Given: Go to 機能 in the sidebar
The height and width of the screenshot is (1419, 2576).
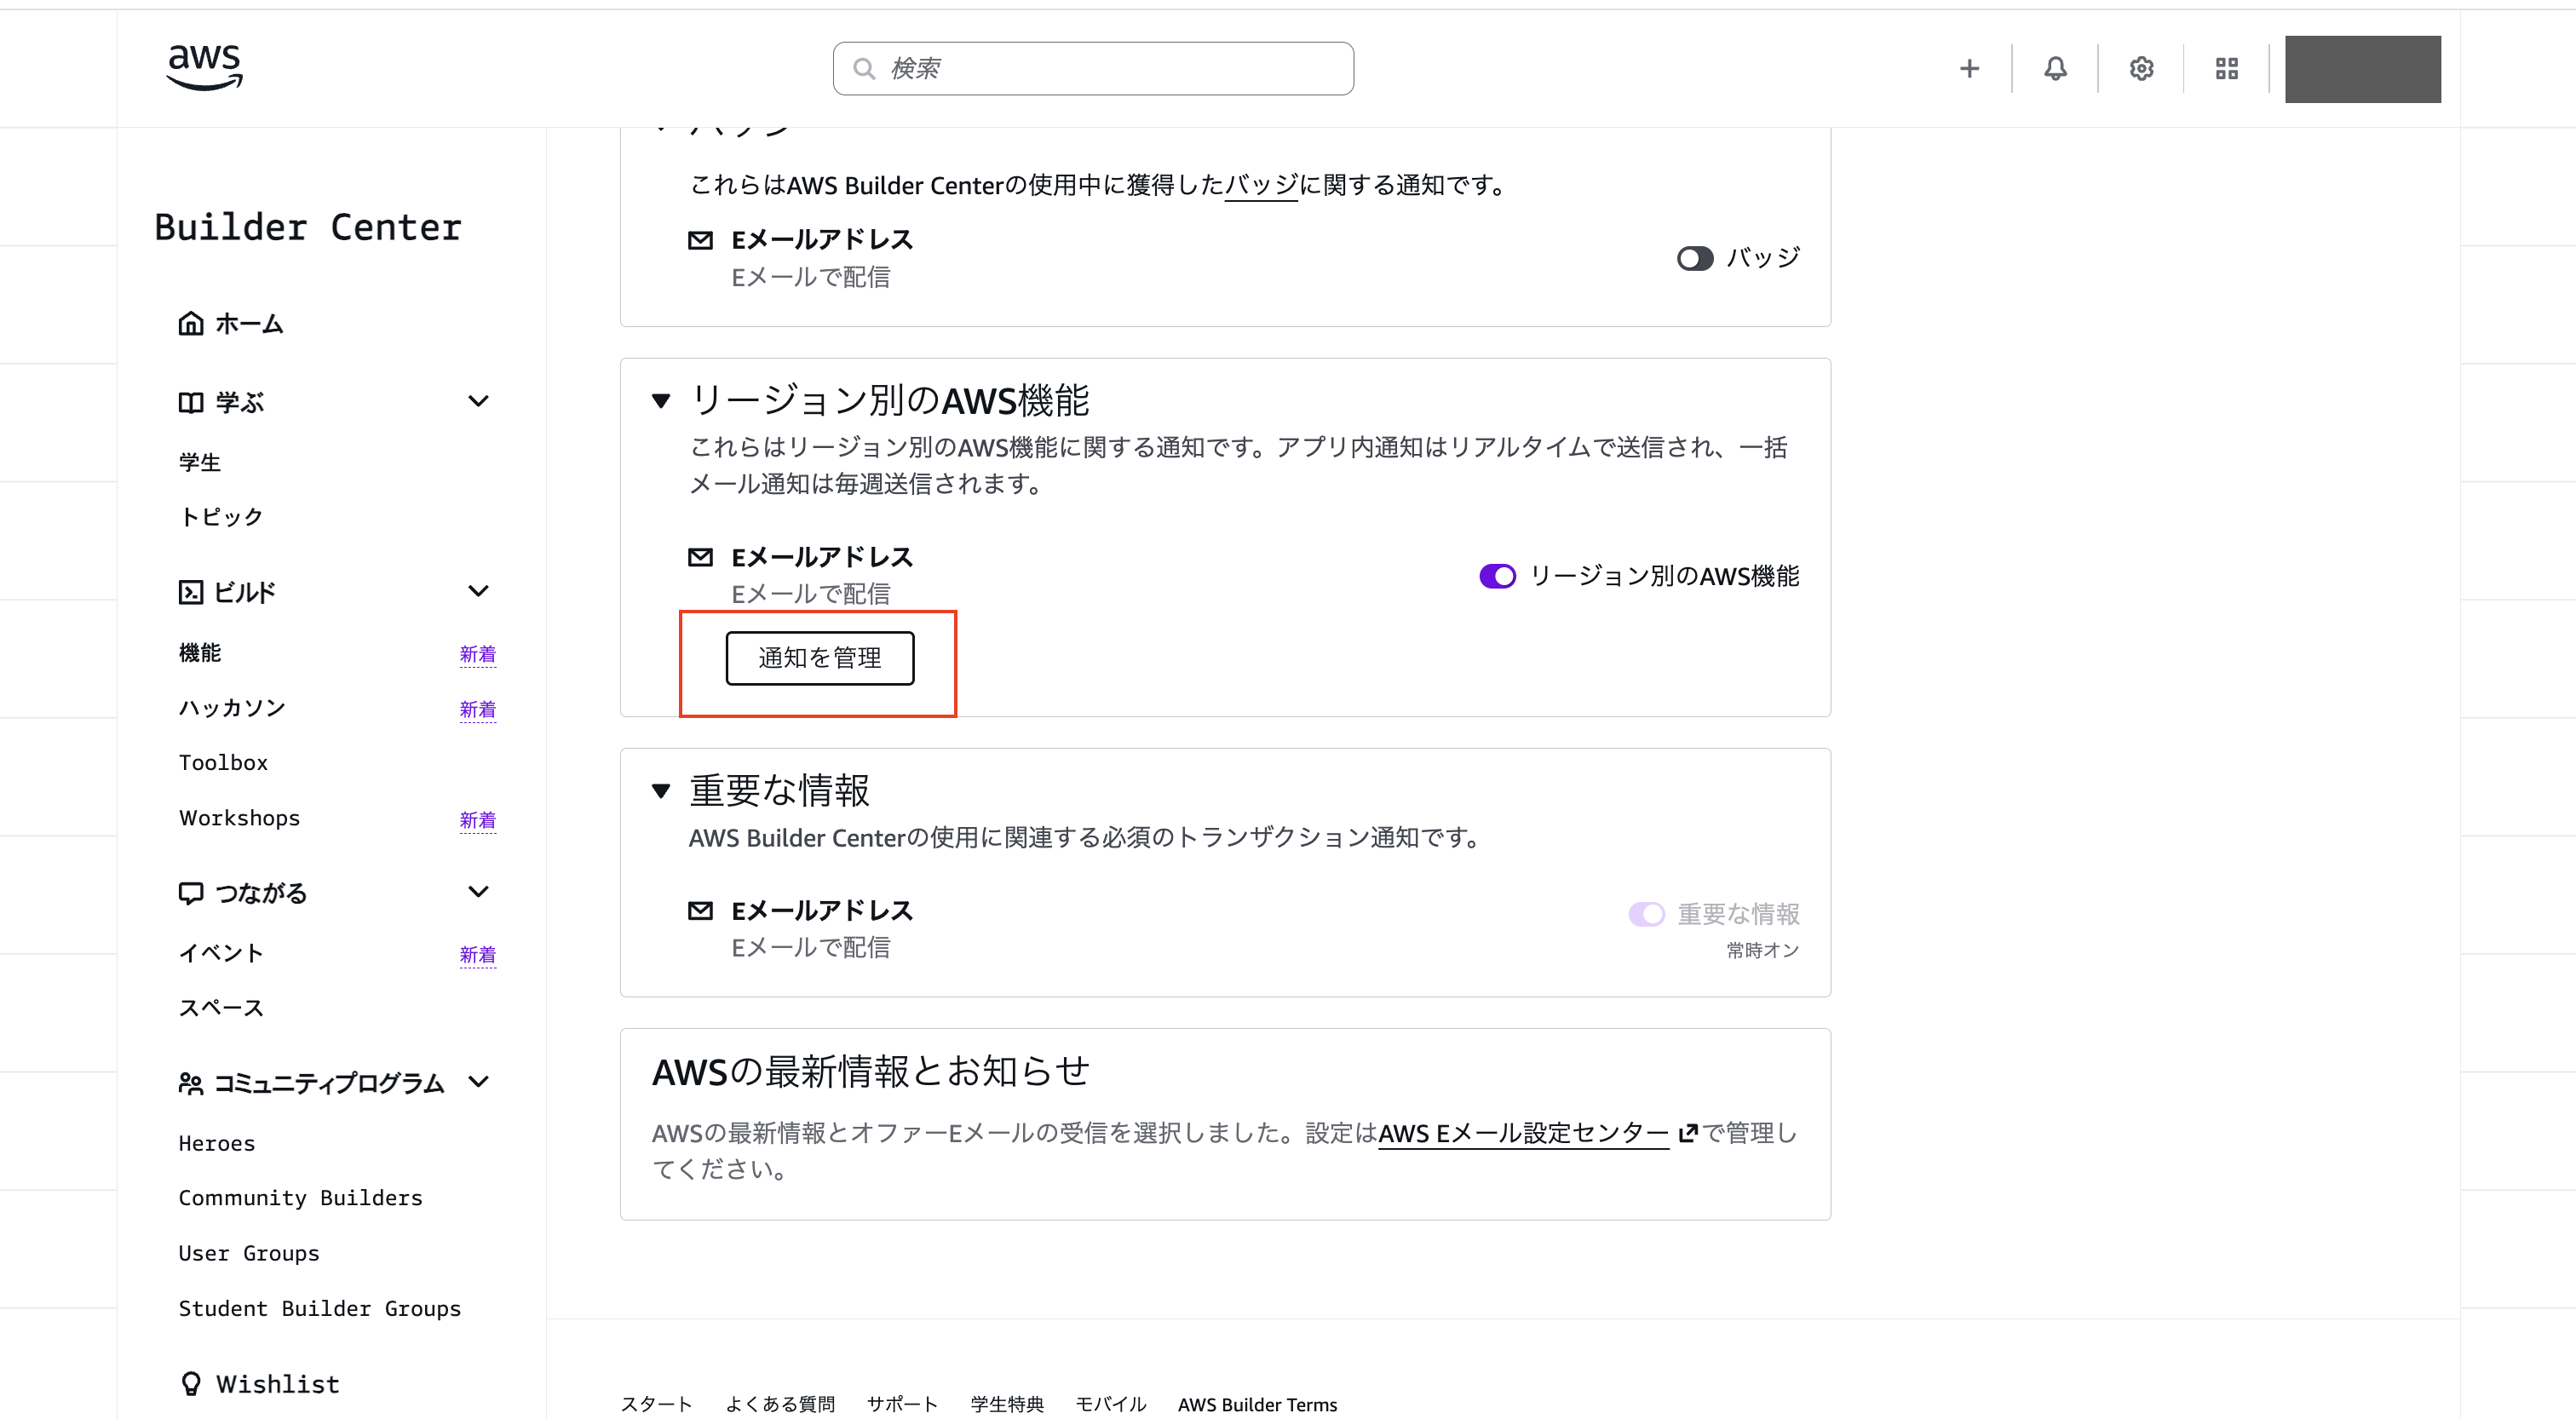Looking at the screenshot, I should [199, 652].
